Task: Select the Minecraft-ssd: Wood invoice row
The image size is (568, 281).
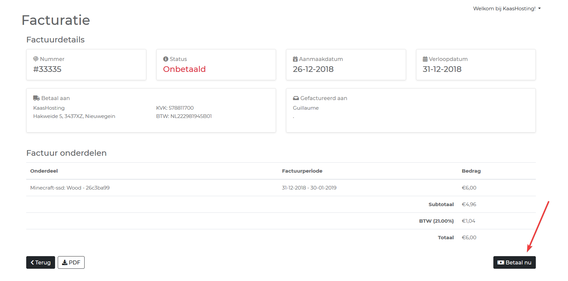Action: pyautogui.click(x=70, y=188)
